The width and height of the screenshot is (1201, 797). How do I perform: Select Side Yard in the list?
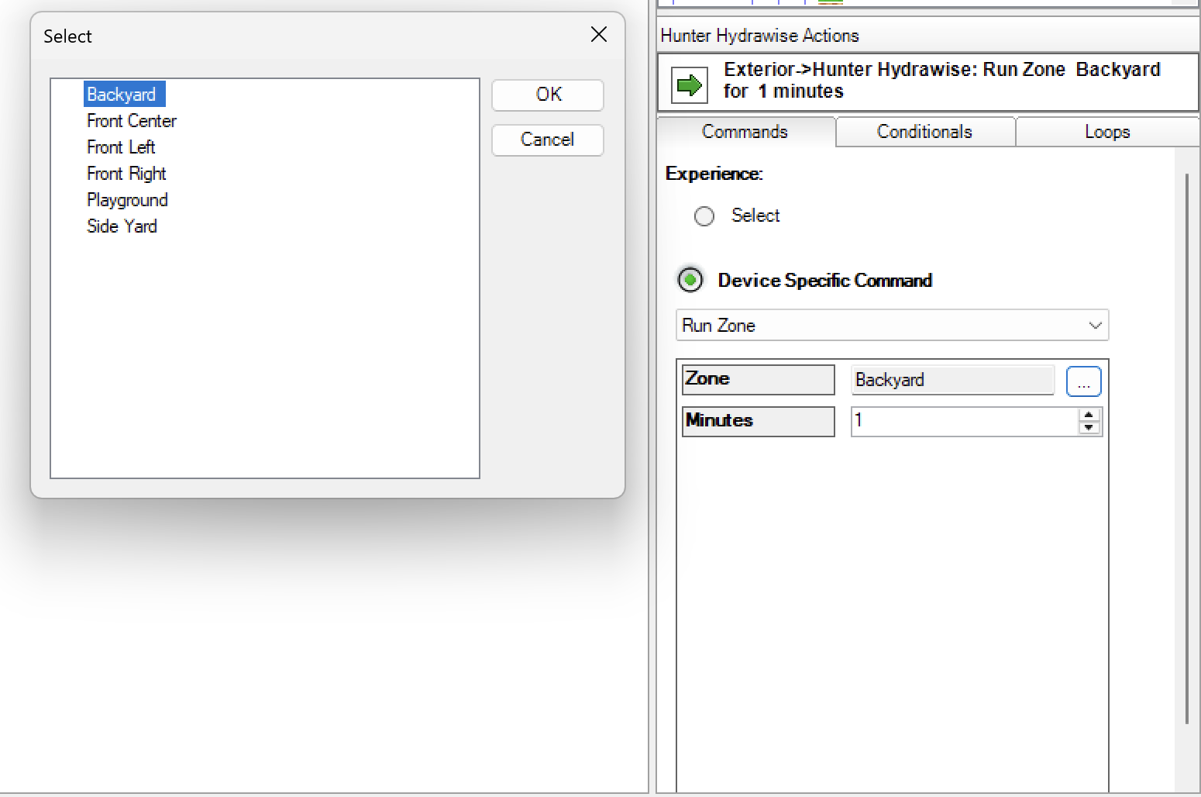coord(122,226)
